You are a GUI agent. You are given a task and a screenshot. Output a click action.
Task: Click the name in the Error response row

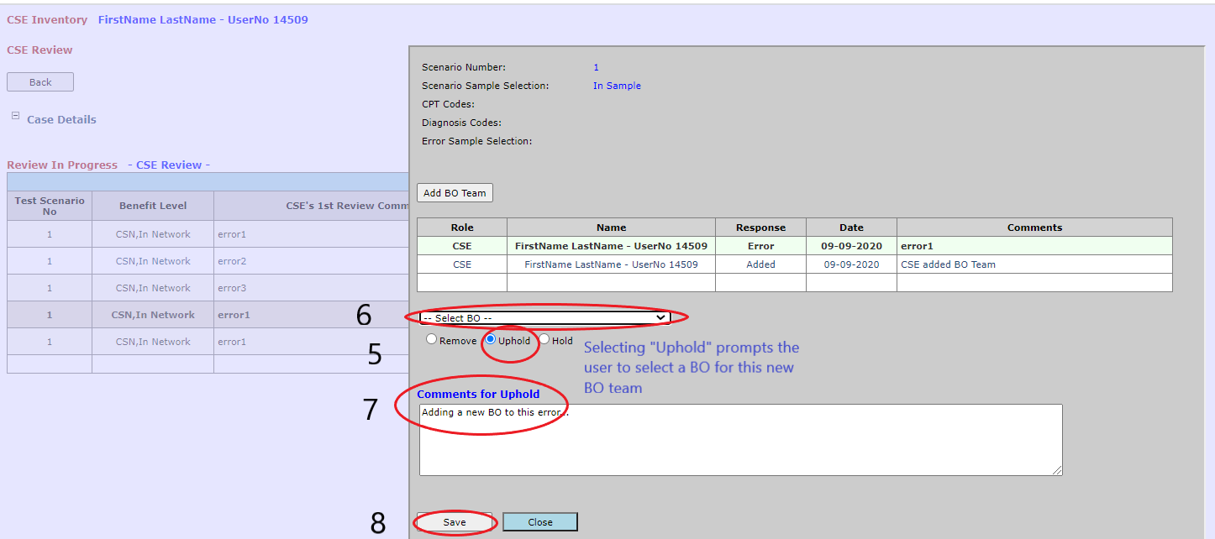612,246
